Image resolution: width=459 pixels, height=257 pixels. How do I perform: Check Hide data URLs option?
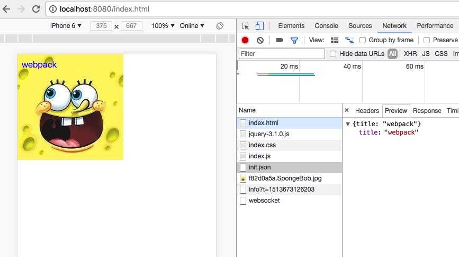(333, 54)
